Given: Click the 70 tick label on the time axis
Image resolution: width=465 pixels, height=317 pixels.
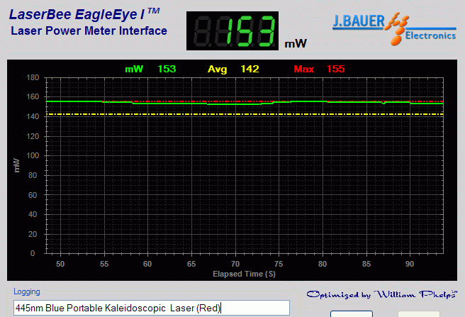Looking at the screenshot, I should pos(235,264).
